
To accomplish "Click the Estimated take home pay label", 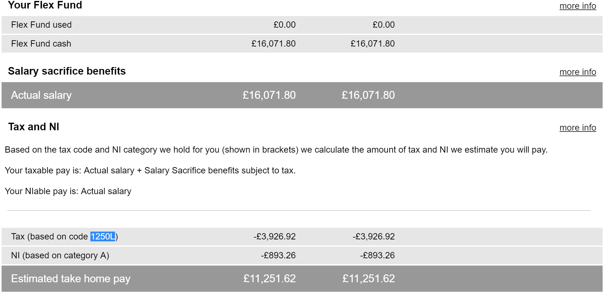I will point(71,279).
